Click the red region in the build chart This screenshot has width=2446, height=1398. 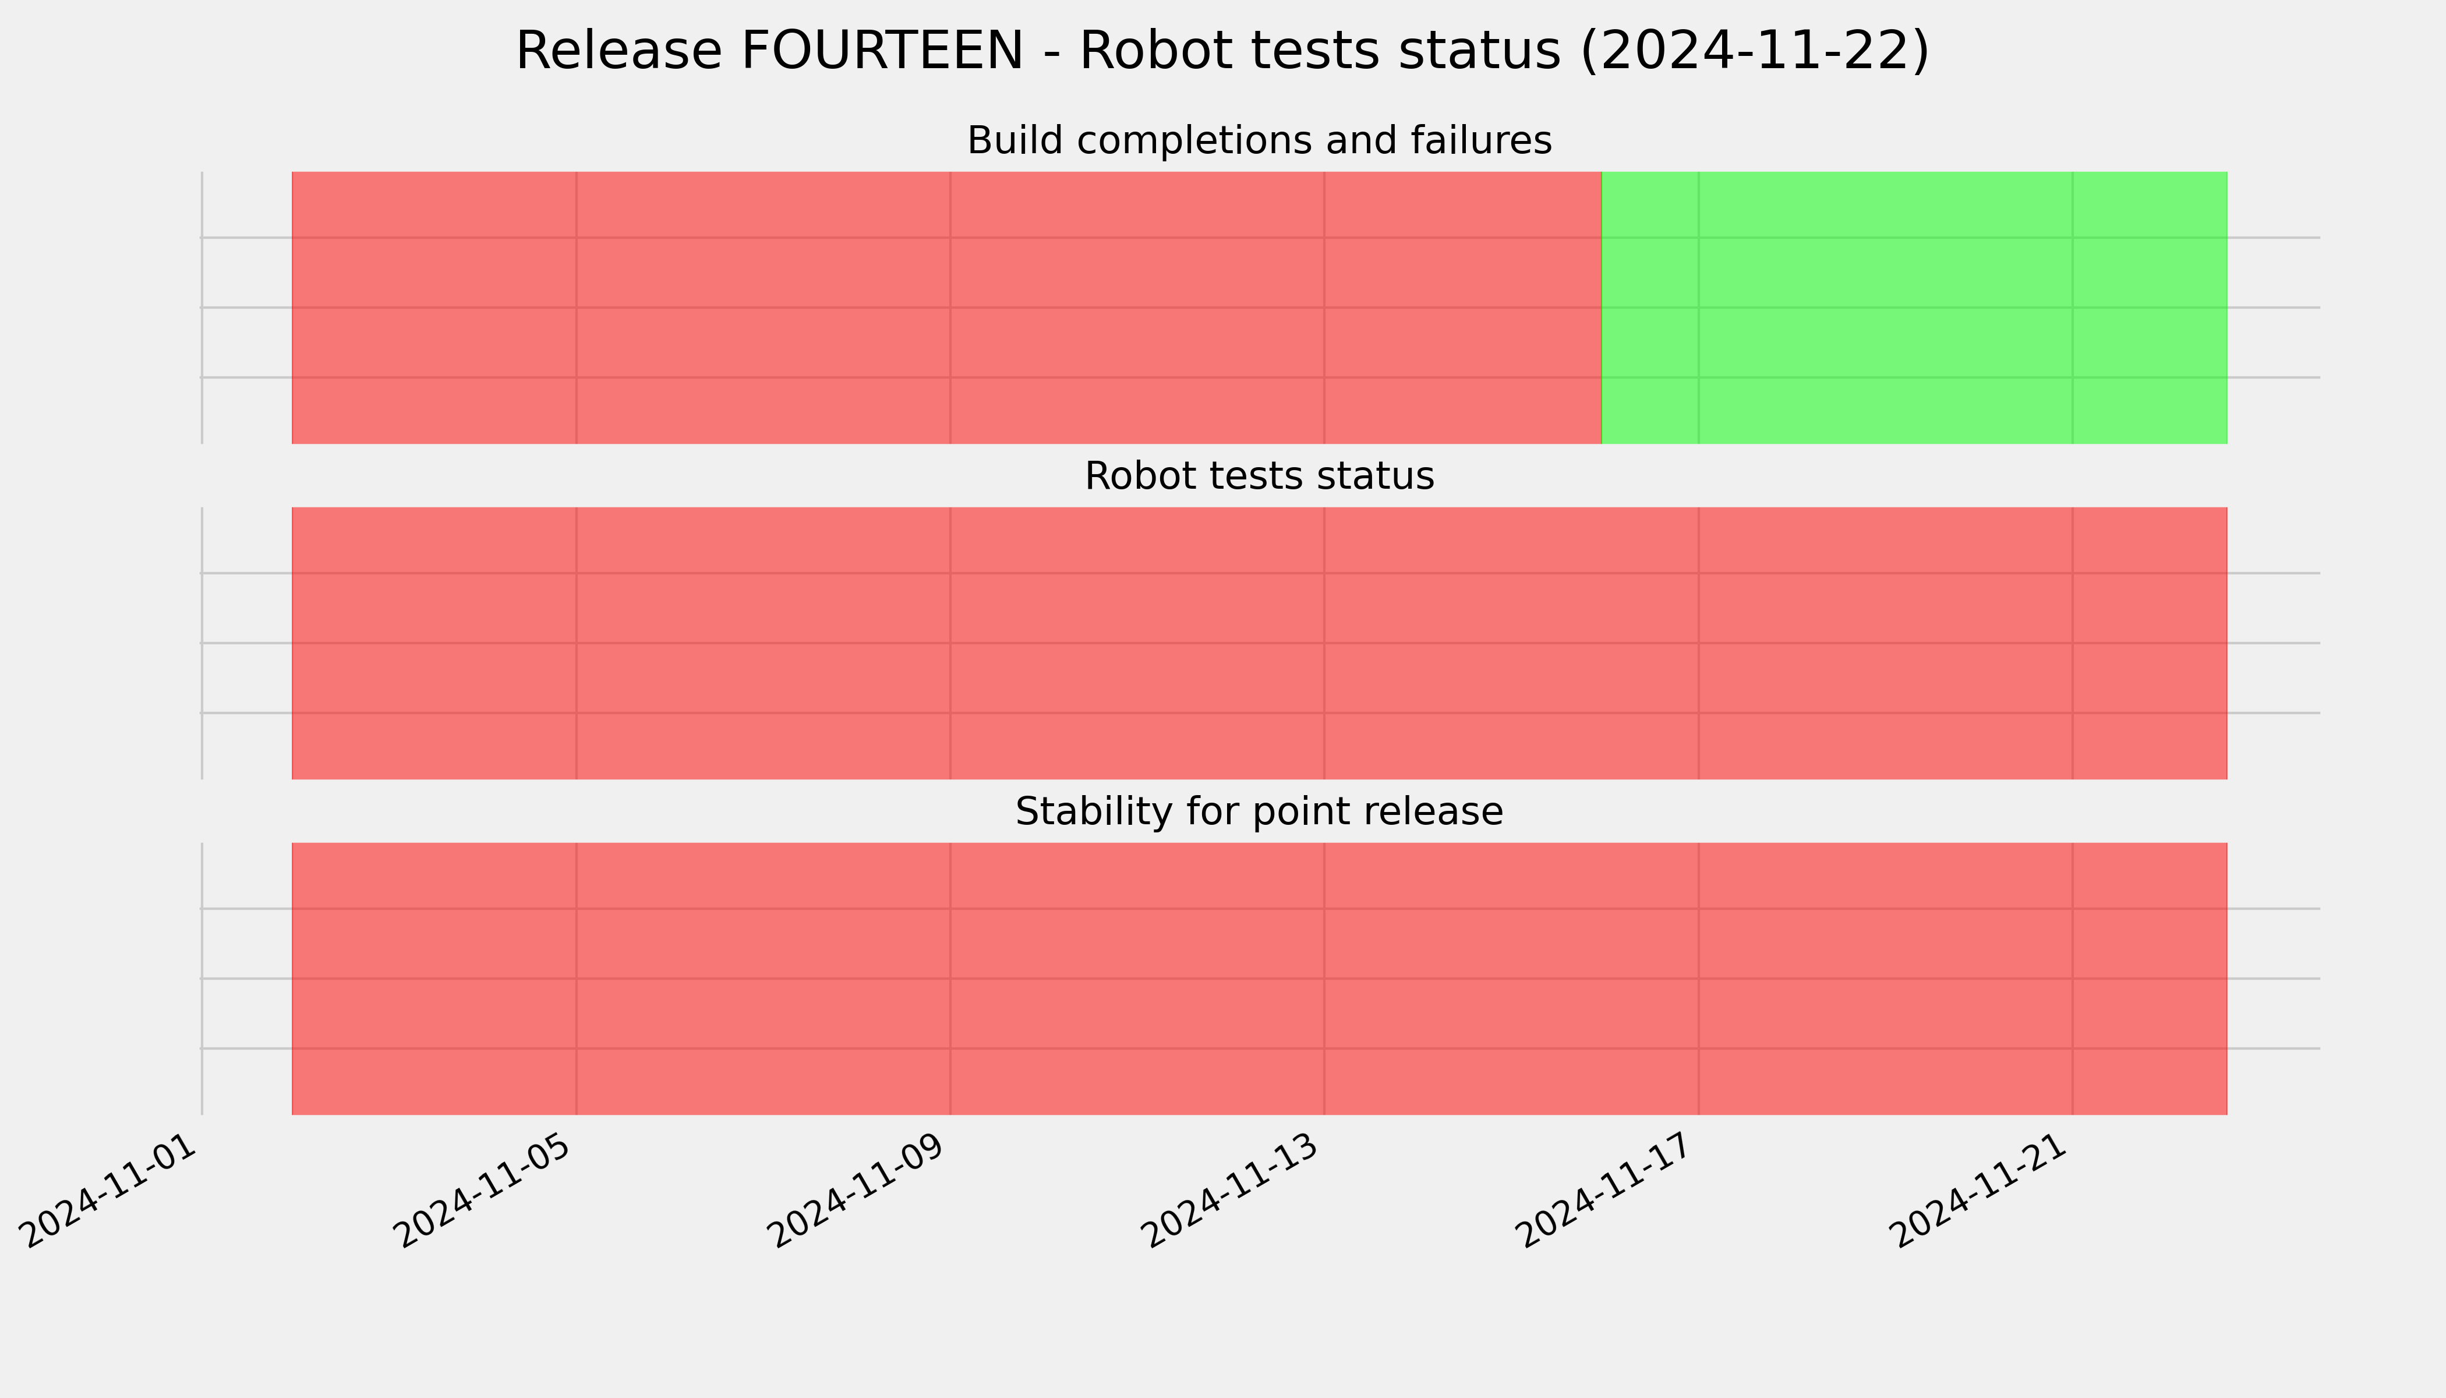[x=946, y=307]
